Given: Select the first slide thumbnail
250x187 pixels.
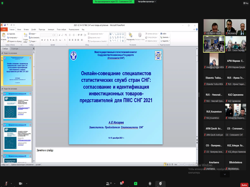Looking at the screenshot, I should [x=17, y=71].
